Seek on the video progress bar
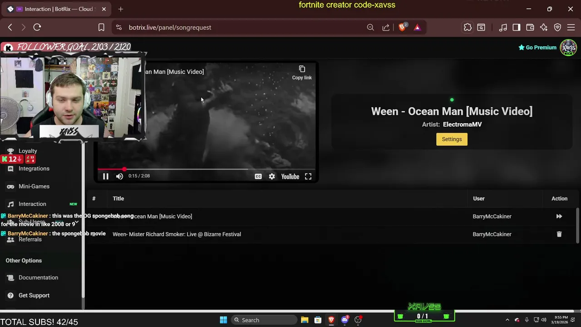This screenshot has height=327, width=581. pos(206,169)
